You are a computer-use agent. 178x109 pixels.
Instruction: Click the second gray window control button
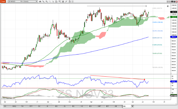point(170,1)
